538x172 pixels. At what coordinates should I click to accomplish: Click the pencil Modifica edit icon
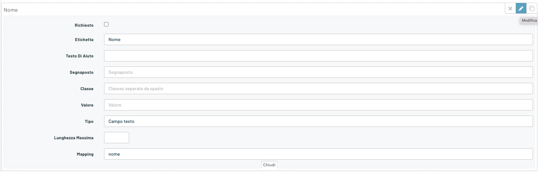521,9
